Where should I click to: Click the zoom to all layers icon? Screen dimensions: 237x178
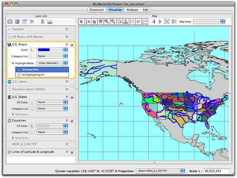(174, 22)
